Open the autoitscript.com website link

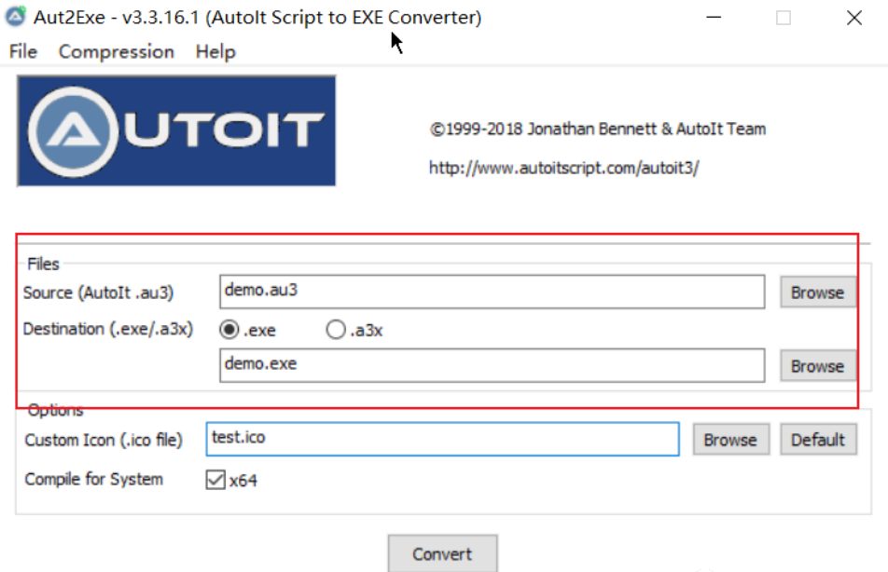(x=563, y=168)
